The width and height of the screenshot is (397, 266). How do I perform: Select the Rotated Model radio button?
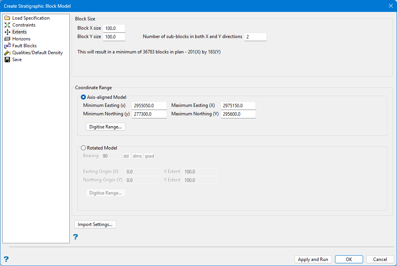tap(83, 148)
